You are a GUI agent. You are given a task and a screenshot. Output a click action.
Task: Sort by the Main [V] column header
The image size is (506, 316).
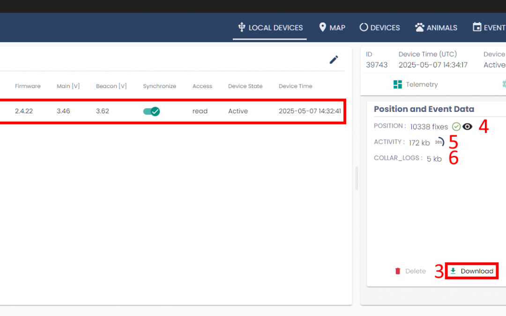(x=68, y=86)
